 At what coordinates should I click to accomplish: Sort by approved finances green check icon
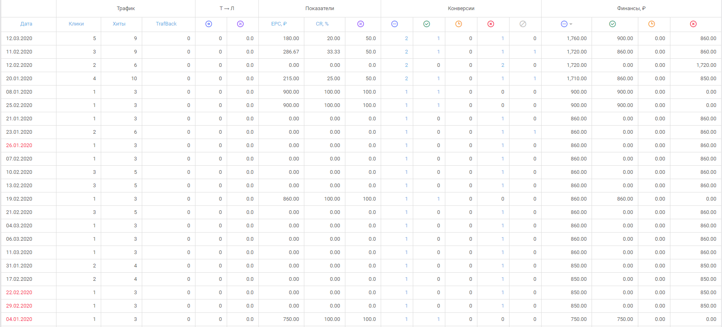tap(613, 24)
